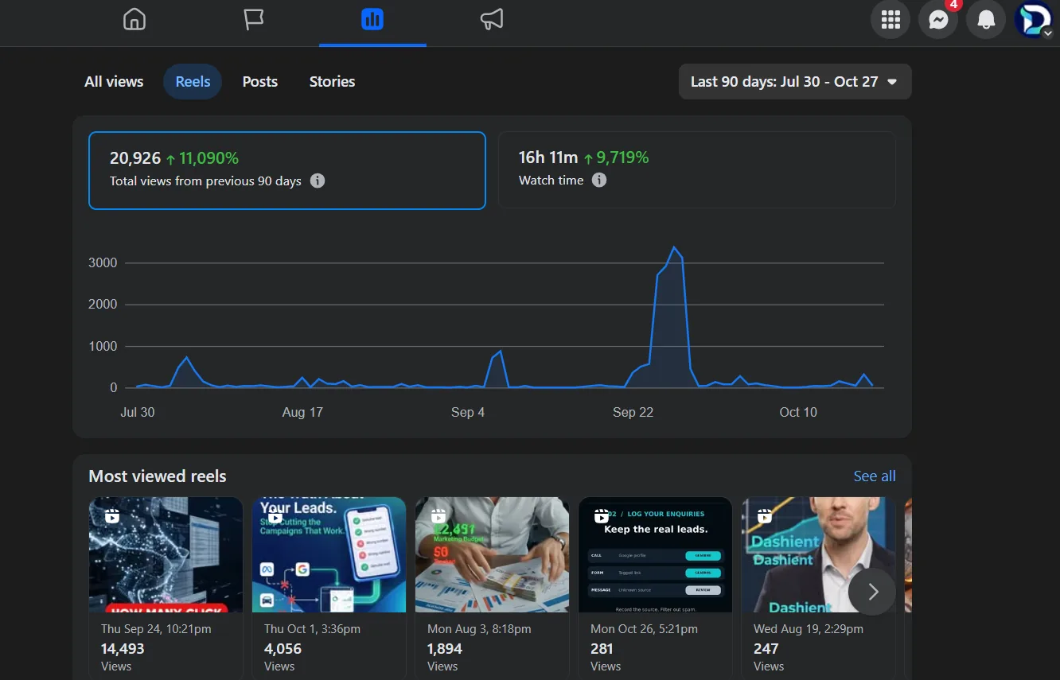Screen dimensions: 1060x680
Task: Show next most viewed reels arrow
Action: 872,592
